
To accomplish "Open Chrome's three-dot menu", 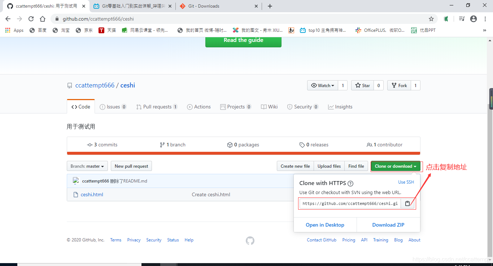I will pos(485,19).
